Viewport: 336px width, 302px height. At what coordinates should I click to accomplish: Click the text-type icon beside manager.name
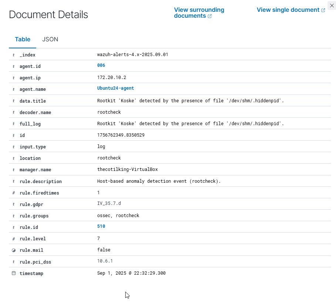point(14,170)
